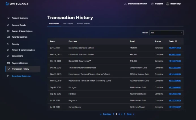Click the Payment Methods card icon
196x120 pixels.
click(x=8, y=63)
